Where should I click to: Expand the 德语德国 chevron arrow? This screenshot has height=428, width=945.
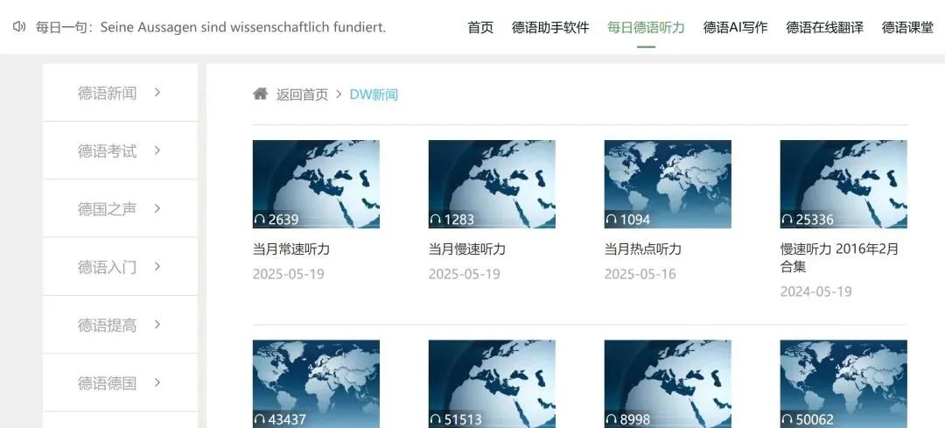(x=157, y=382)
